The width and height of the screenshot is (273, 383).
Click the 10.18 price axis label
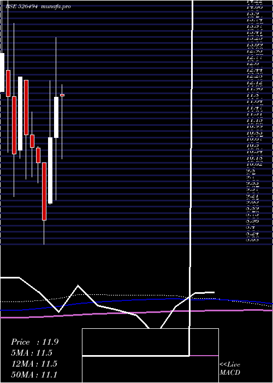tap(255, 158)
